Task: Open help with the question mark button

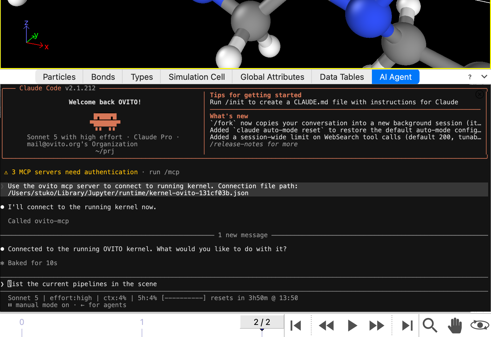Action: click(x=470, y=77)
